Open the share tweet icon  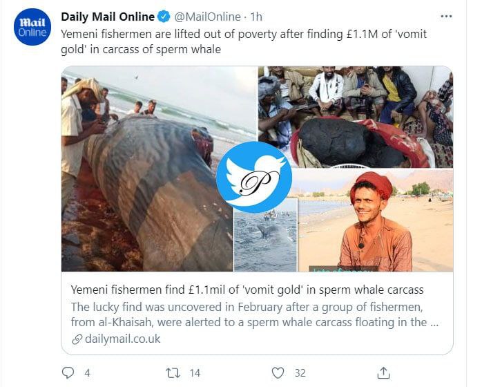pyautogui.click(x=385, y=372)
